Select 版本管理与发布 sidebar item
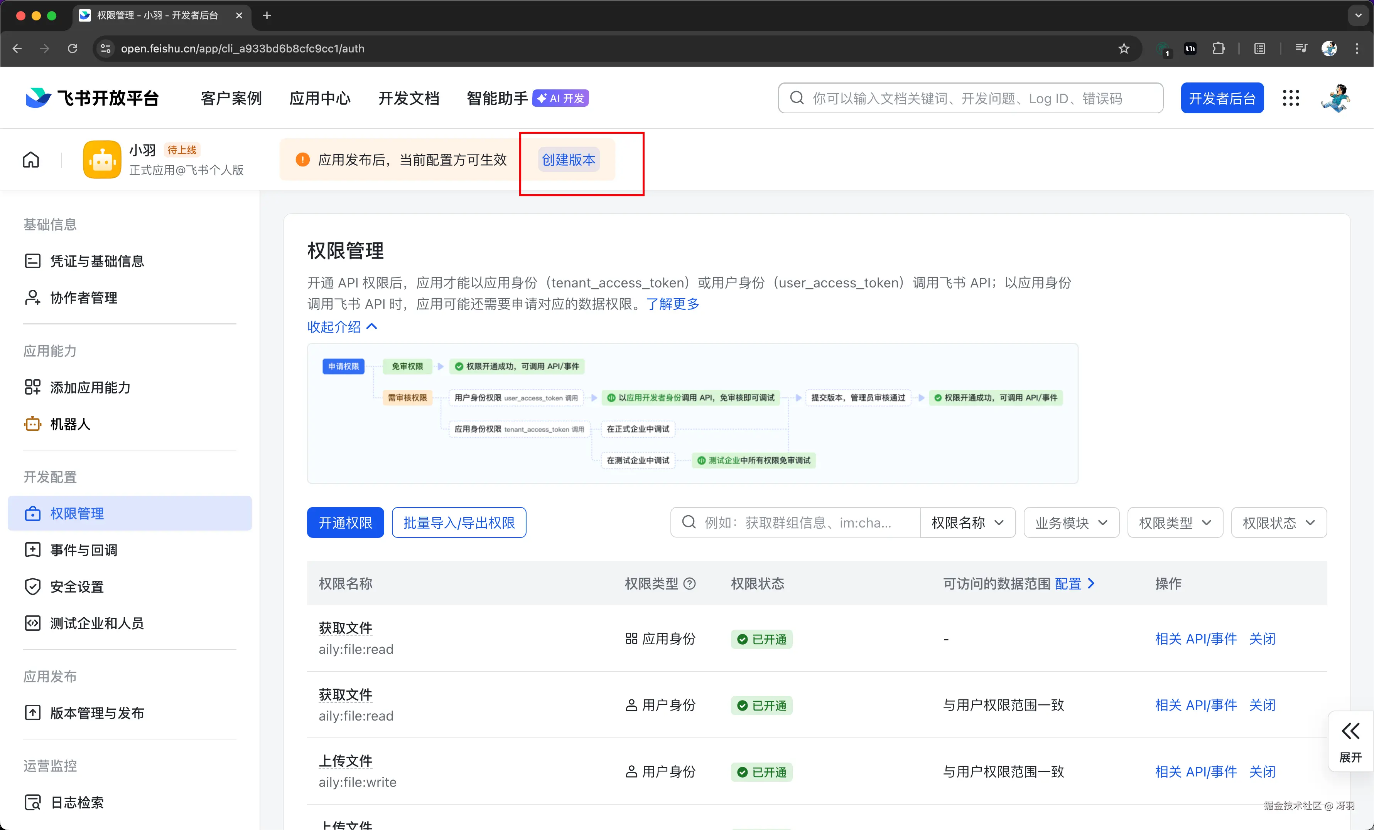1374x830 pixels. pyautogui.click(x=97, y=712)
